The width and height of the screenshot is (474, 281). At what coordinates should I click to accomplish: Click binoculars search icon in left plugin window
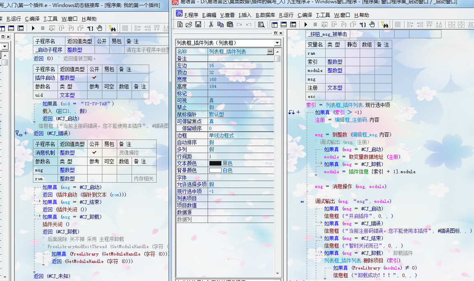(x=112, y=28)
